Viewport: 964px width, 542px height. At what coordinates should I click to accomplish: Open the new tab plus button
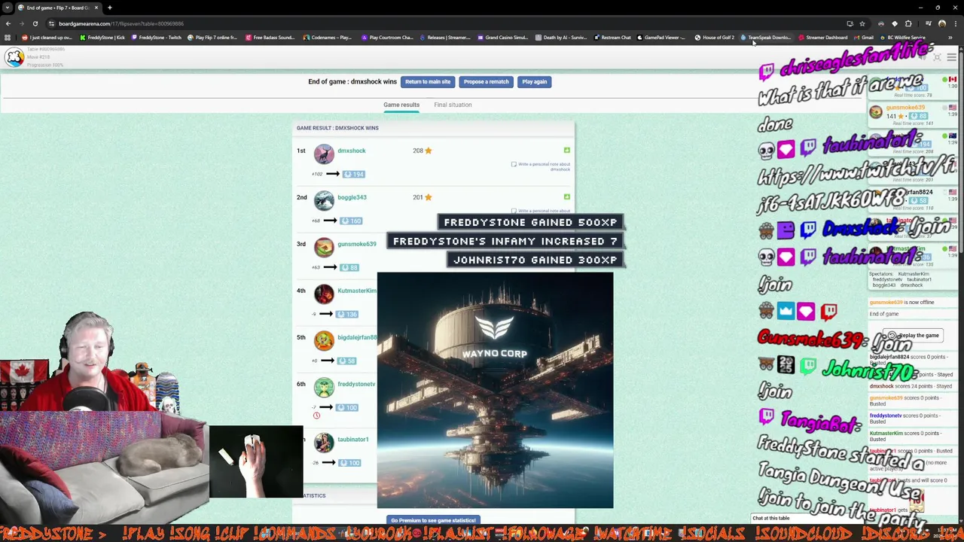pyautogui.click(x=110, y=8)
